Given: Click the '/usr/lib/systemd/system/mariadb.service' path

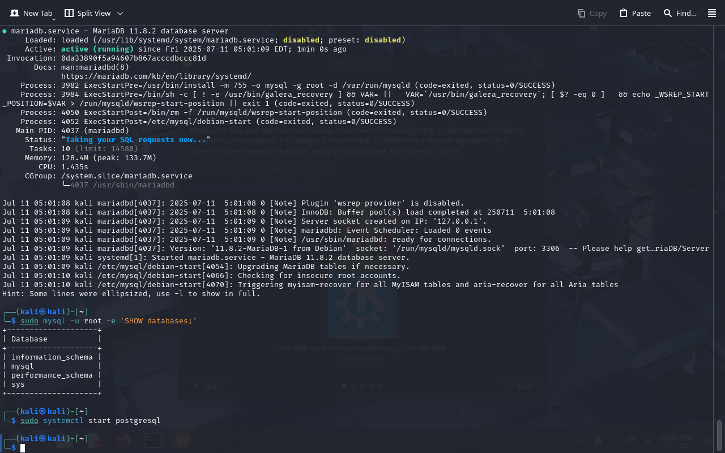Looking at the screenshot, I should pyautogui.click(x=186, y=40).
